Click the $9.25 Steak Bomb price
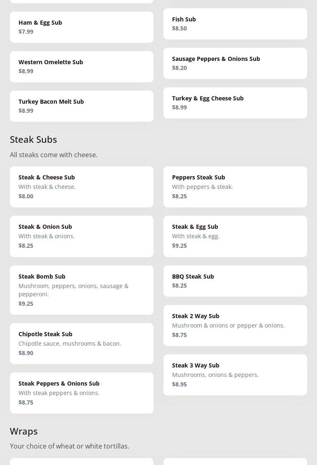Image resolution: width=317 pixels, height=465 pixels. 26,304
